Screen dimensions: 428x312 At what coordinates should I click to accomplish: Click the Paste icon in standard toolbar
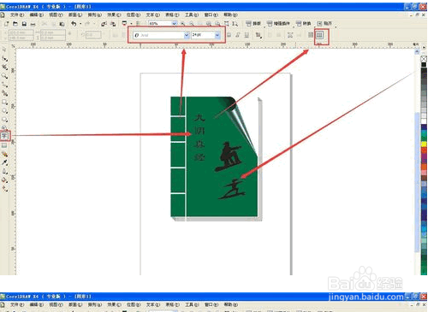point(62,24)
